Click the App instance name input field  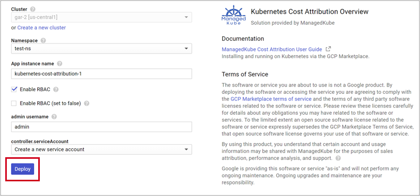tap(102, 74)
